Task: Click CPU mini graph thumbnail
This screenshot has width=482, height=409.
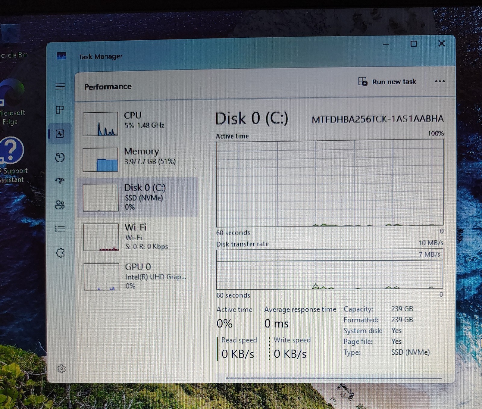Action: pyautogui.click(x=100, y=124)
